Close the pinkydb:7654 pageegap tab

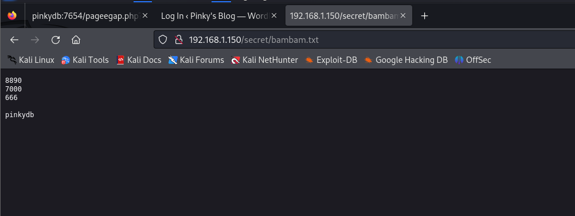pyautogui.click(x=145, y=16)
